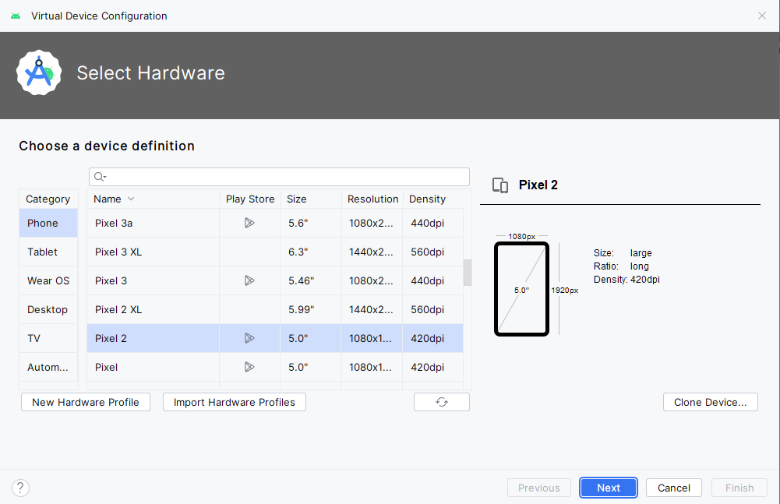
Task: Click 560dpi density in Pixel 3 XL row
Action: [432, 252]
